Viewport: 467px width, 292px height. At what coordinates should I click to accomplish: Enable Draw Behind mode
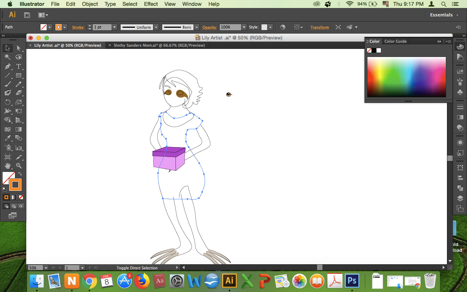point(13,206)
